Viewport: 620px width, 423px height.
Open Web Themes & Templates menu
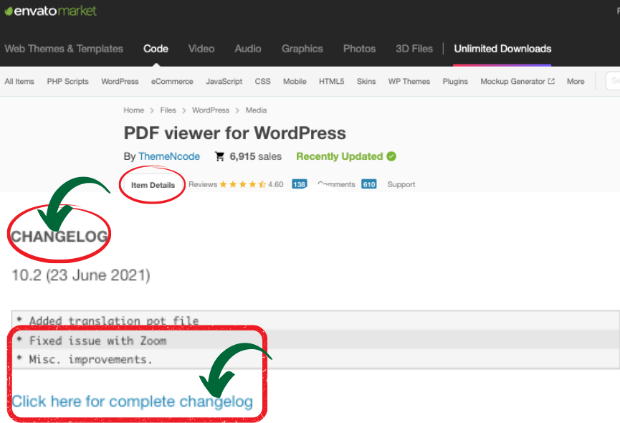64,49
